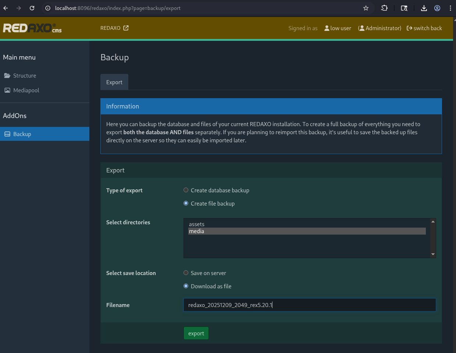456x353 pixels.
Task: Select the assets directory in the list
Action: [x=197, y=224]
